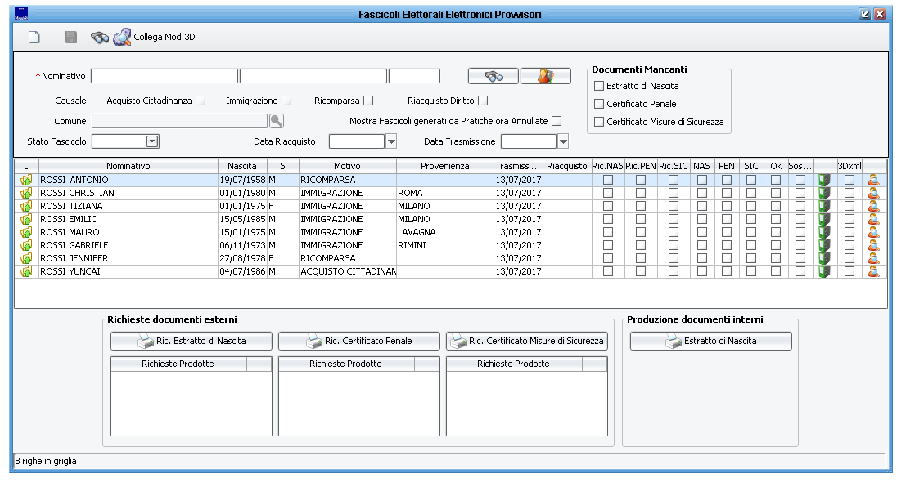Image resolution: width=906 pixels, height=487 pixels.
Task: Click the Collega Mod.3D toolbar icon
Action: click(122, 37)
